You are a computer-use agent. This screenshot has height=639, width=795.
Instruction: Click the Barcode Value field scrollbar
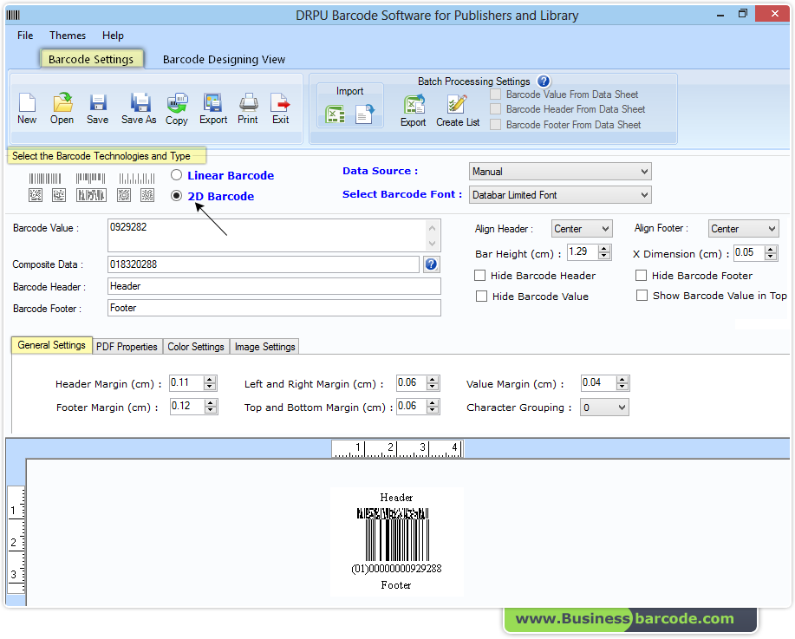[x=433, y=235]
